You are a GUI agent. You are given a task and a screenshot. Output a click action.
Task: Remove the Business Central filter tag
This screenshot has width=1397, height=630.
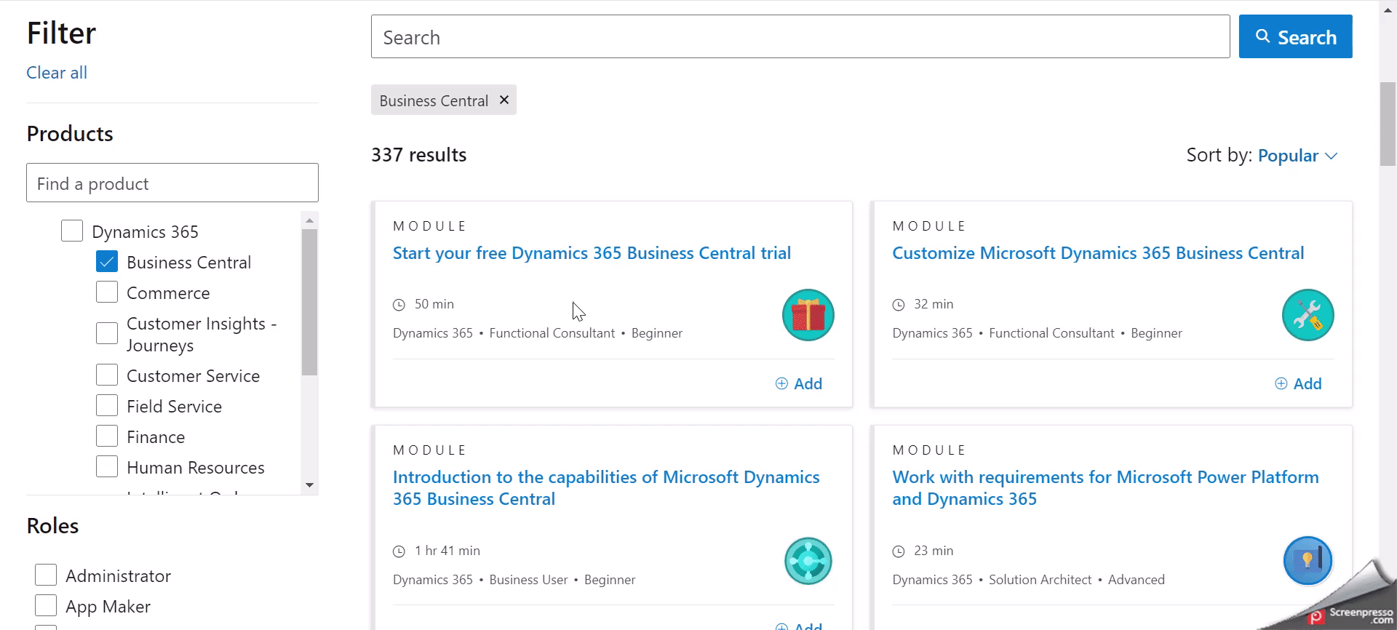click(504, 100)
